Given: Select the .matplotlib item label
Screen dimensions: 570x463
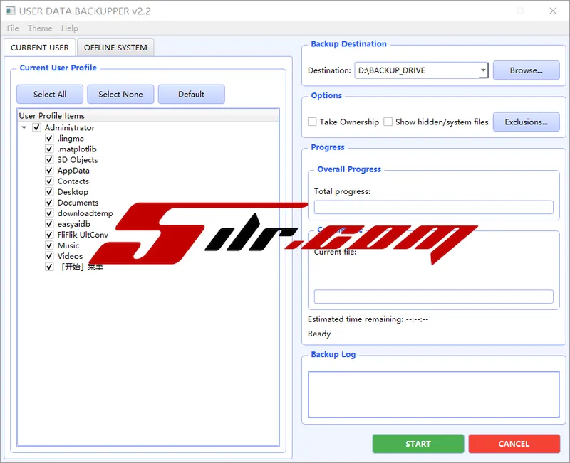Looking at the screenshot, I should coord(77,149).
